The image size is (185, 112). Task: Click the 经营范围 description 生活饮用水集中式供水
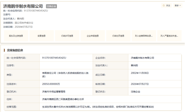pyautogui.click(x=98, y=107)
